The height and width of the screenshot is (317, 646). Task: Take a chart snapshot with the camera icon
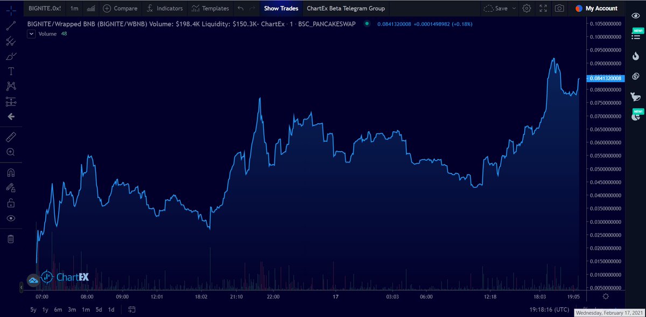[560, 9]
